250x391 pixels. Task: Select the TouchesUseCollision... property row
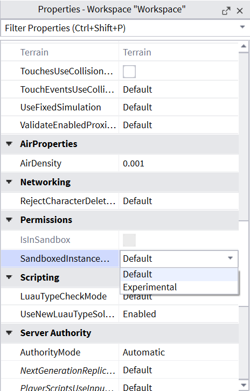pyautogui.click(x=120, y=72)
